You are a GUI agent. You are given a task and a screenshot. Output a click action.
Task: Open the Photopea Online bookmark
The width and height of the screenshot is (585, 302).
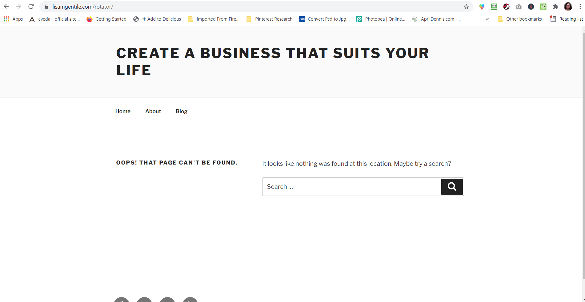(x=381, y=19)
